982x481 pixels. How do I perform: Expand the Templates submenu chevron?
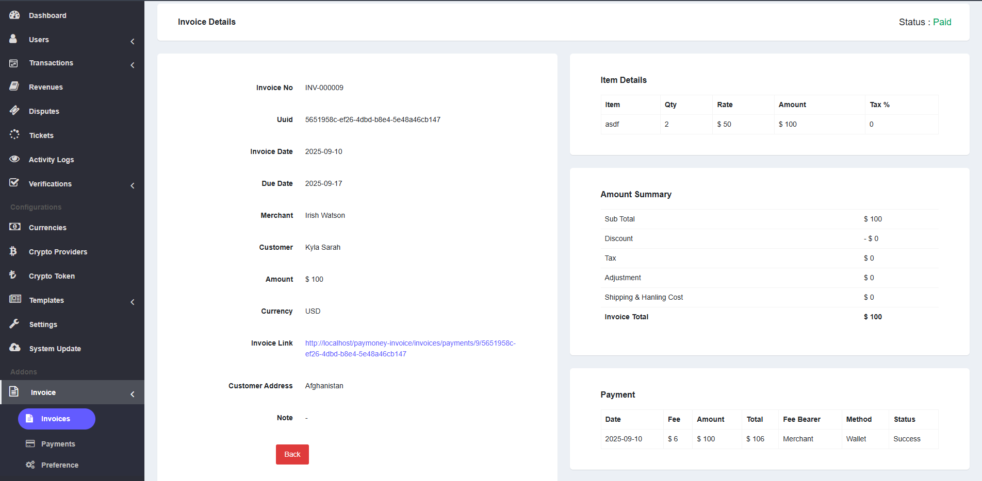pos(133,302)
